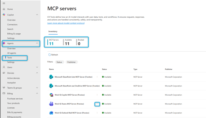Click the Work IQ Outlook Mail icon

(51, 113)
